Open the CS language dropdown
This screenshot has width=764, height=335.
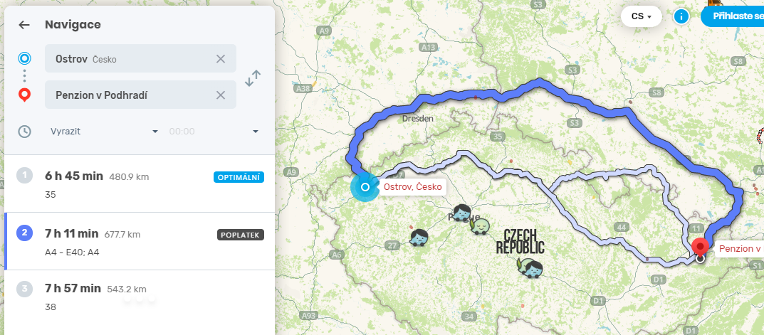[x=642, y=16]
